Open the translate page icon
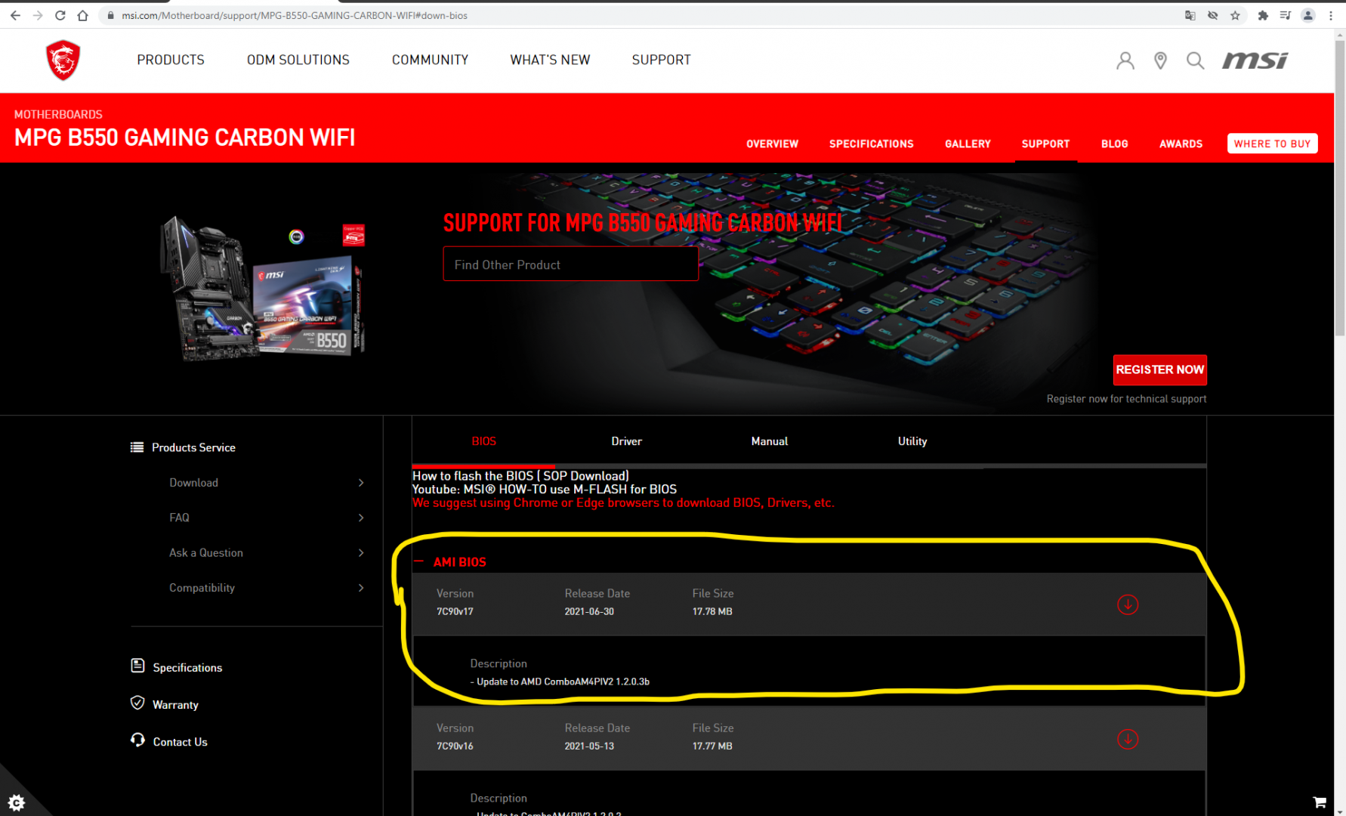 [1190, 15]
